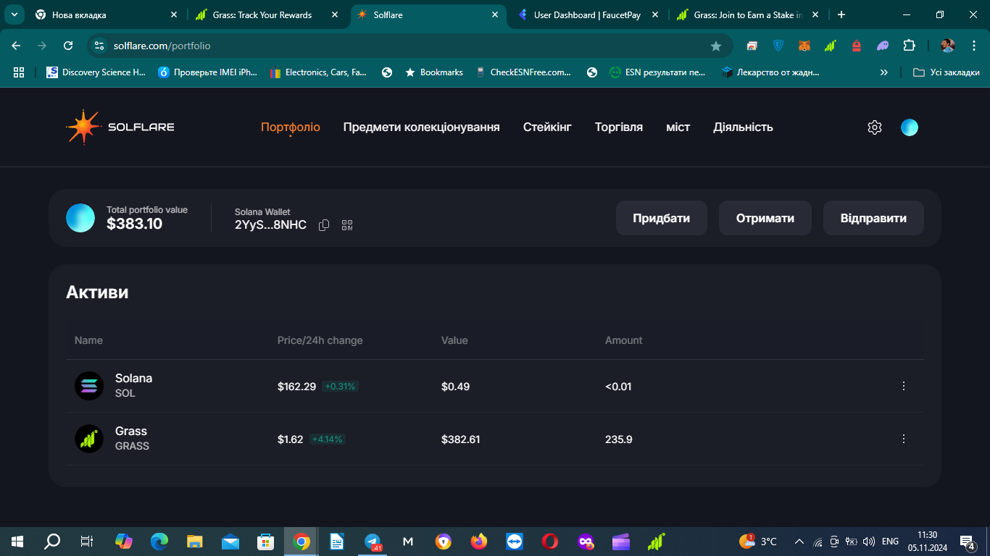Expand the hidden bookmarks overflow chevron
This screenshot has width=990, height=556.
(x=884, y=72)
